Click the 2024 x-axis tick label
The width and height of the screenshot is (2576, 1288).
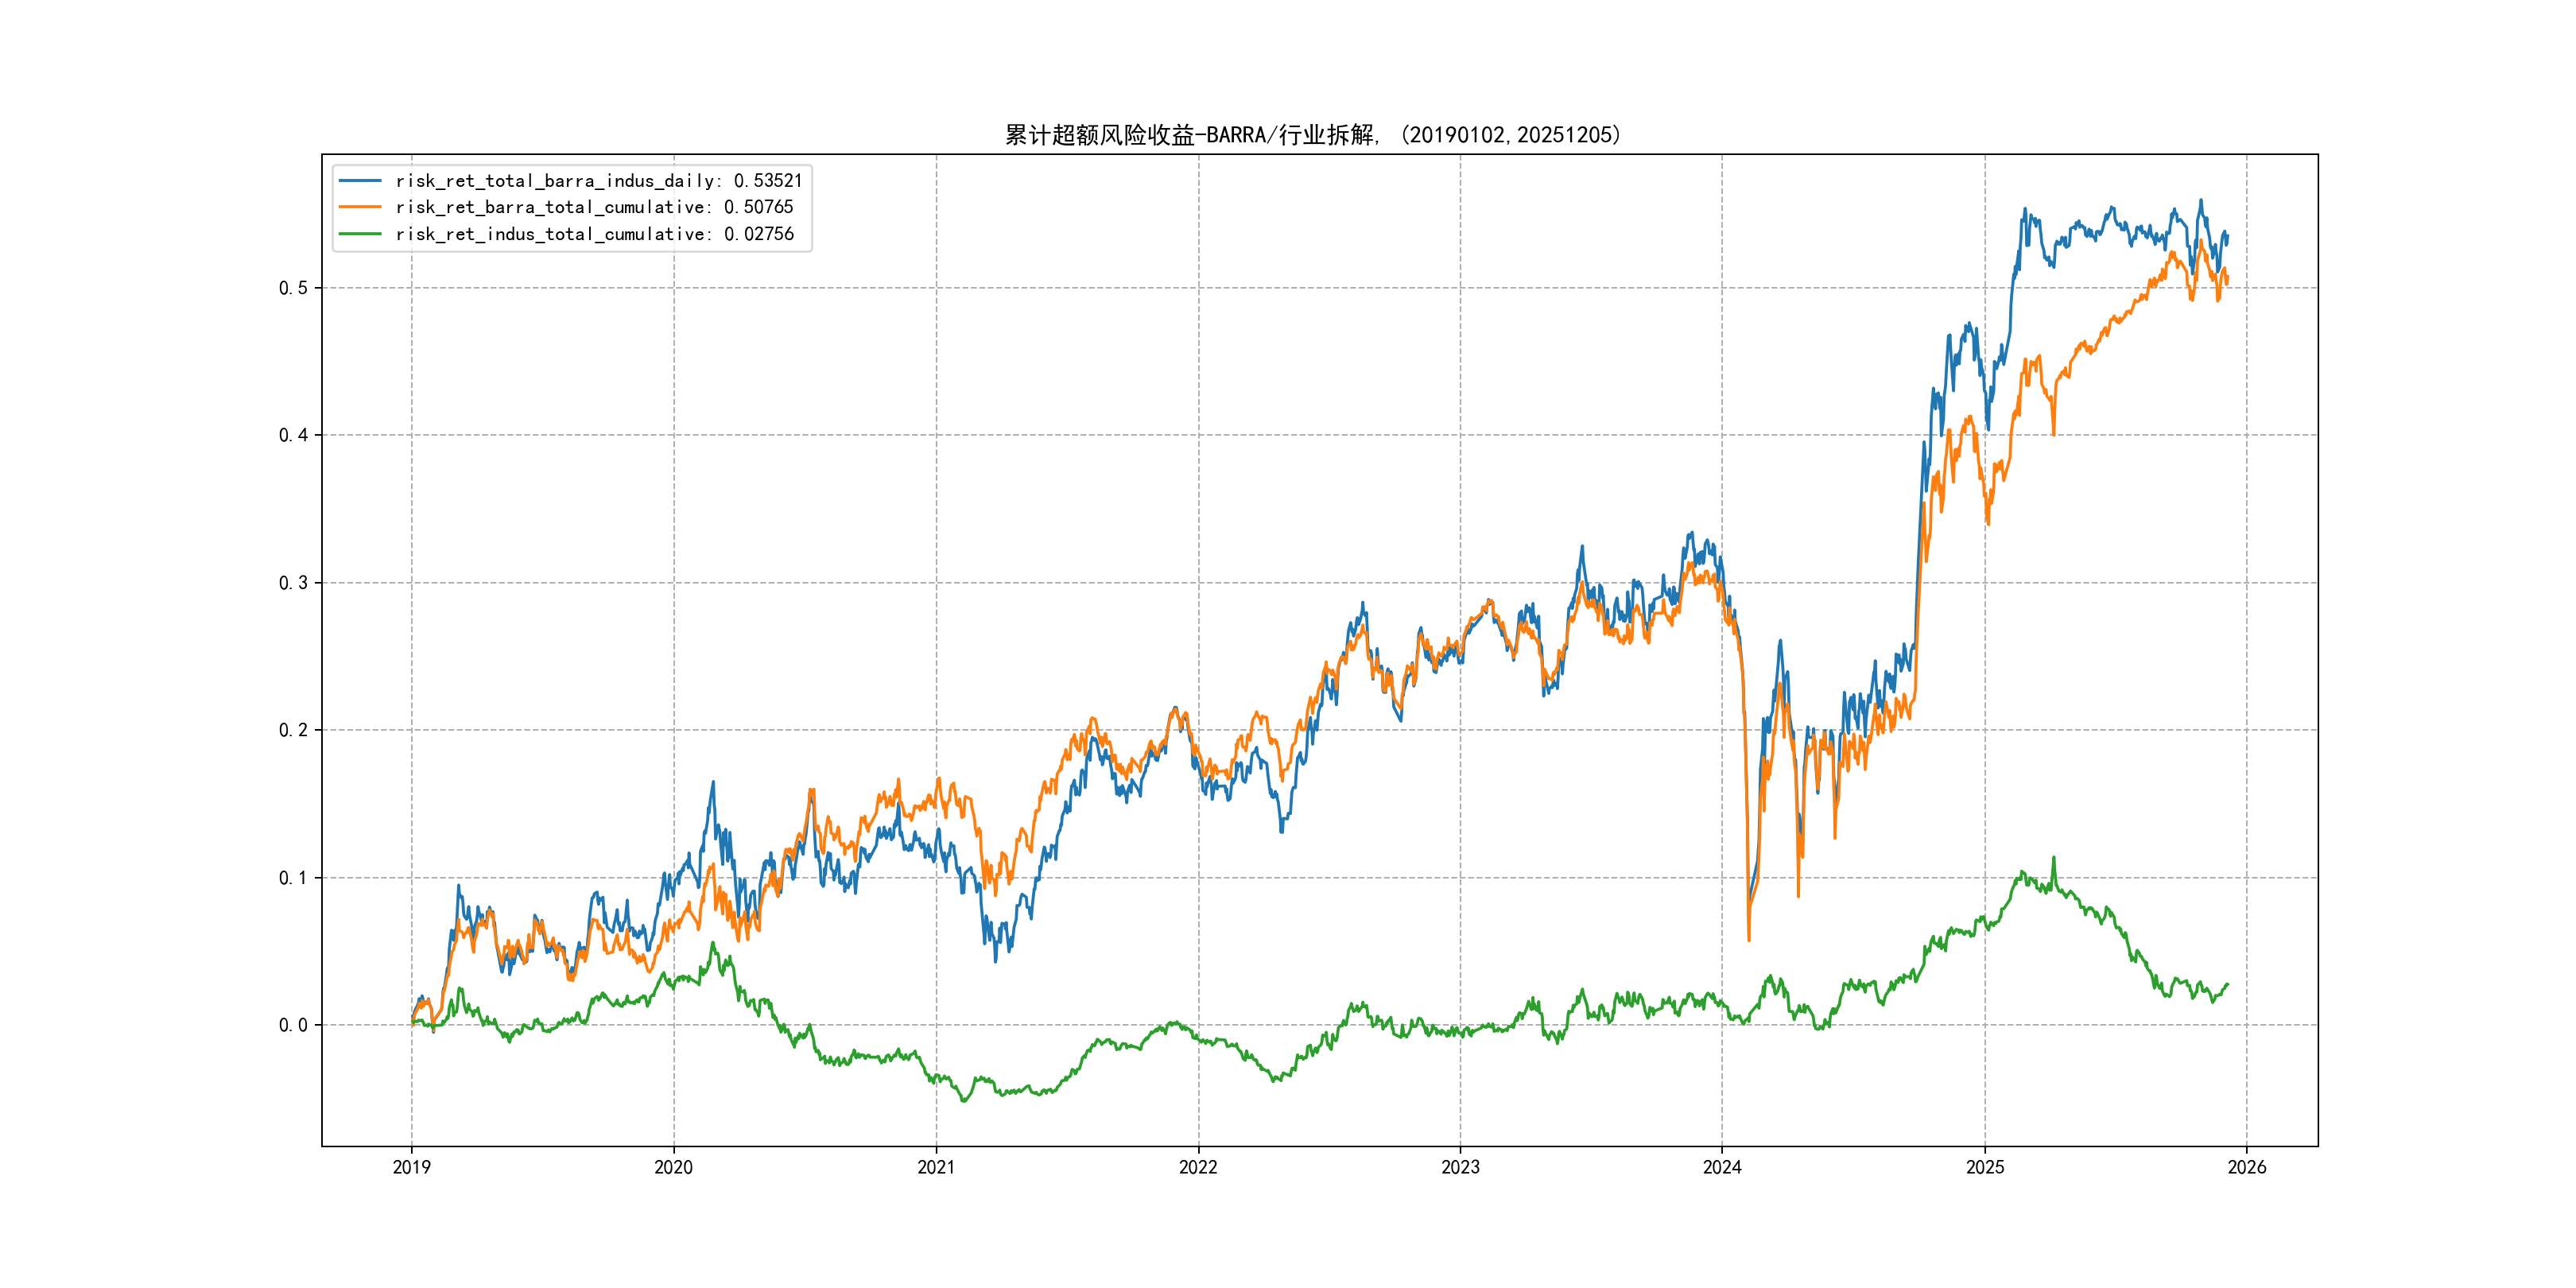click(1722, 1167)
